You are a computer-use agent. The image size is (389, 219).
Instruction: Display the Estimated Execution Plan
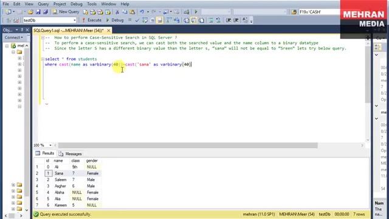[145, 20]
